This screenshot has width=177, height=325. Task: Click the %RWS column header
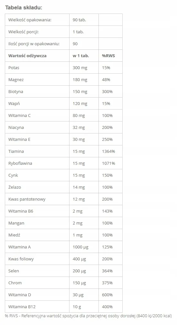point(108,56)
